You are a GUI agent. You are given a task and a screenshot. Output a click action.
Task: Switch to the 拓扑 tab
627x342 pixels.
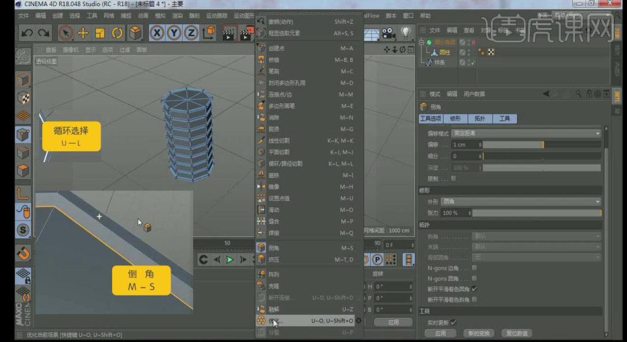point(480,118)
